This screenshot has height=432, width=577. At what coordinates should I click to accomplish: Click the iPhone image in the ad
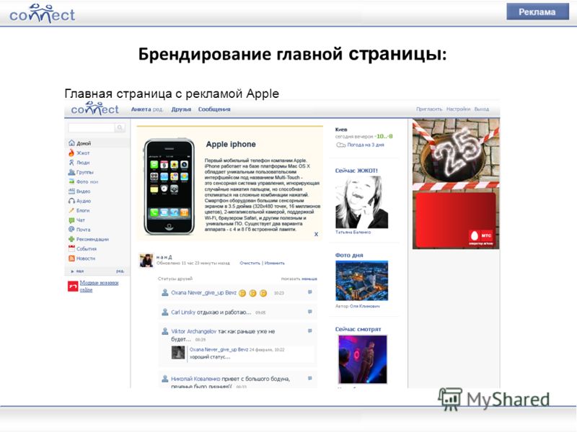coord(169,186)
